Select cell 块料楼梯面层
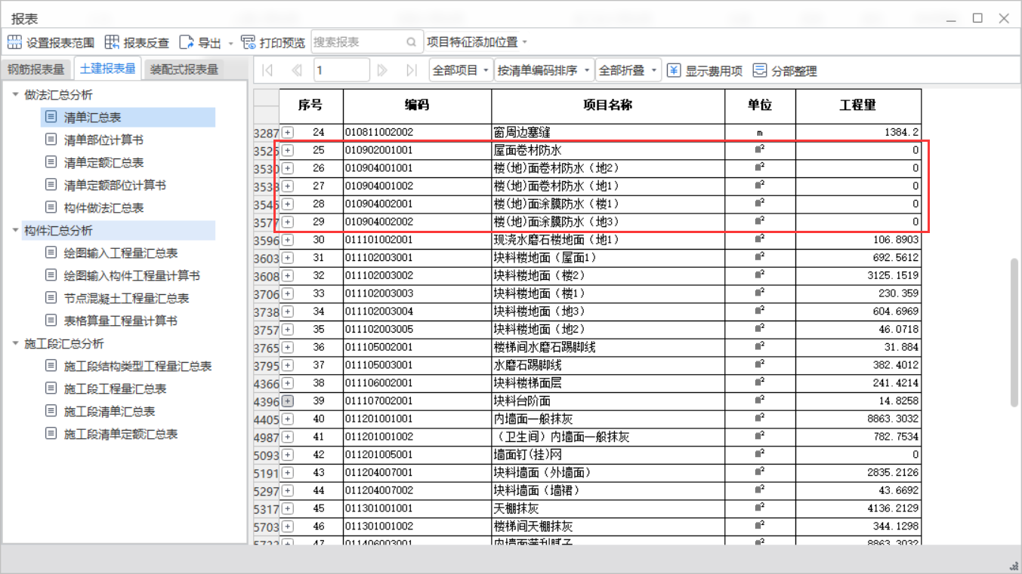 tap(608, 383)
